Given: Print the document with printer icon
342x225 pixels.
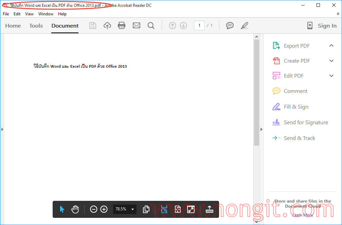Looking at the screenshot, I should point(122,26).
